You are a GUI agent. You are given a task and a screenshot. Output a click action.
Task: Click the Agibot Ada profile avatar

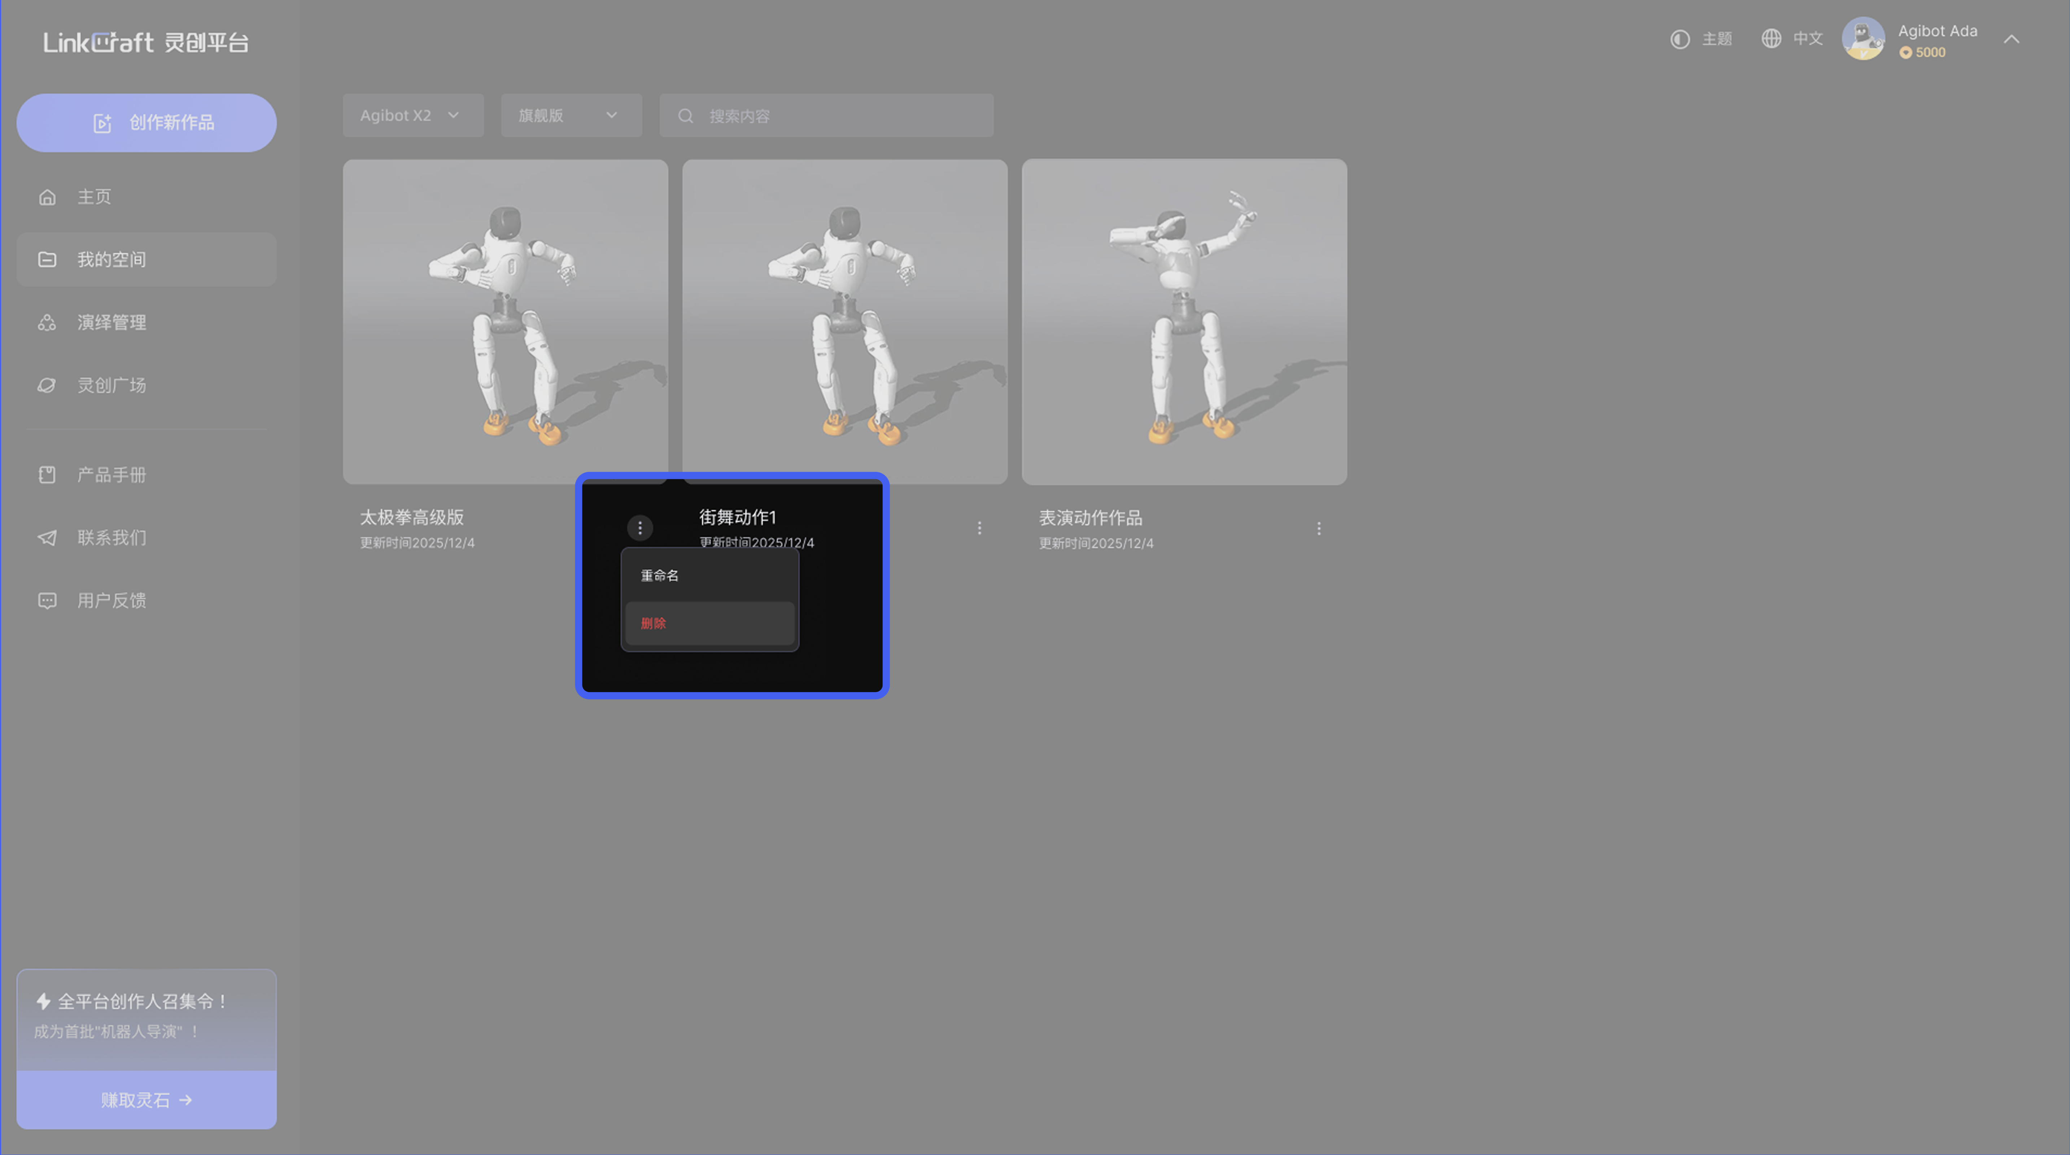pyautogui.click(x=1863, y=39)
